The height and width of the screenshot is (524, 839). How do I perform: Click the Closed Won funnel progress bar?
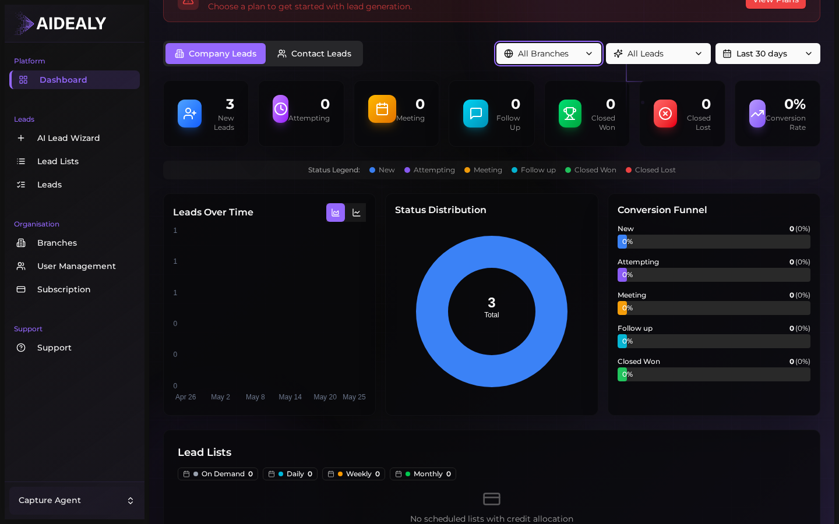tap(714, 374)
